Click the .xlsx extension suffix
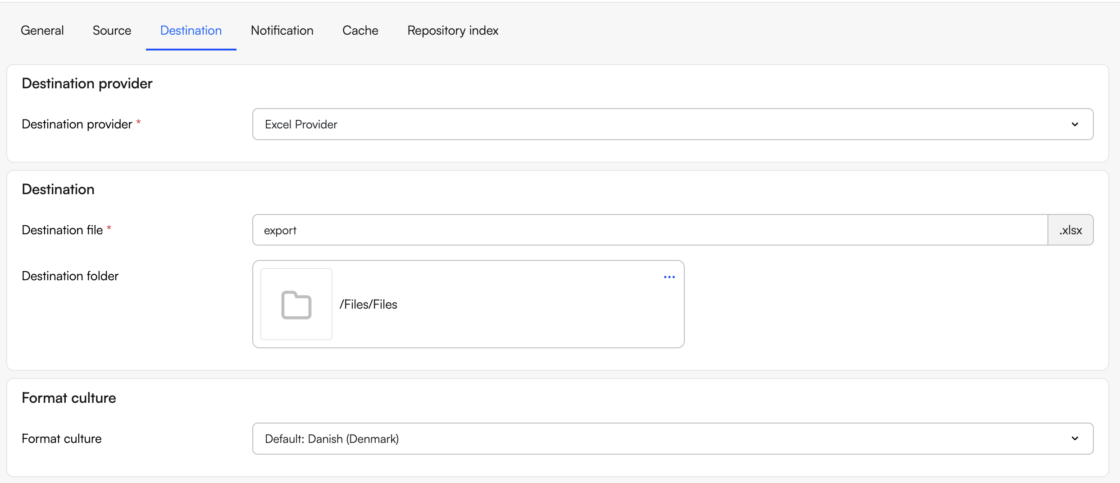Screen dimensions: 1120x483 pos(1070,230)
